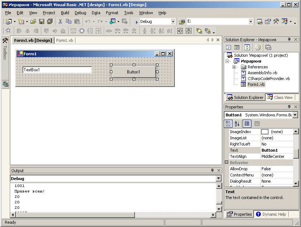Toggle auto-hide pin on Properties panel
301x227 pixels.
click(289, 107)
